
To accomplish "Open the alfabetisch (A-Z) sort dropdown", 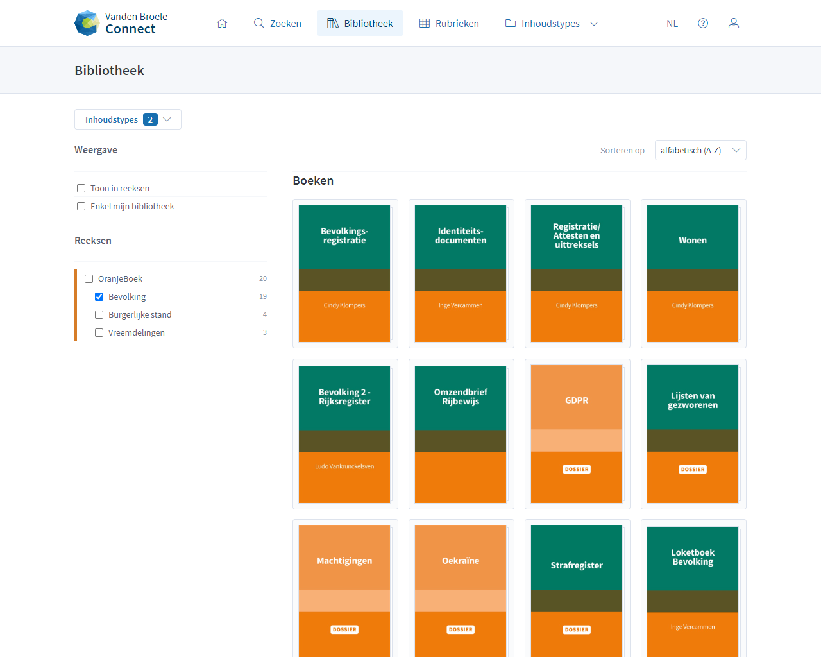I will click(x=700, y=150).
